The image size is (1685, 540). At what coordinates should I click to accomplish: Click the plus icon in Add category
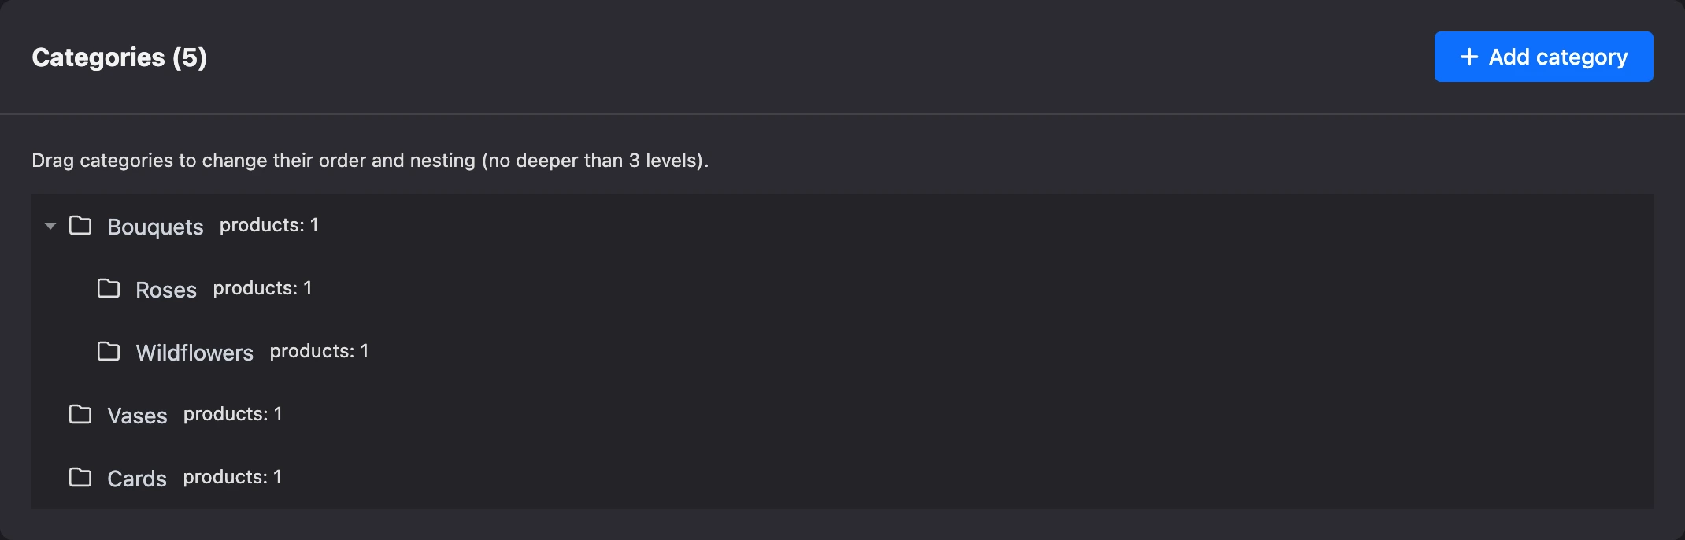pyautogui.click(x=1469, y=57)
